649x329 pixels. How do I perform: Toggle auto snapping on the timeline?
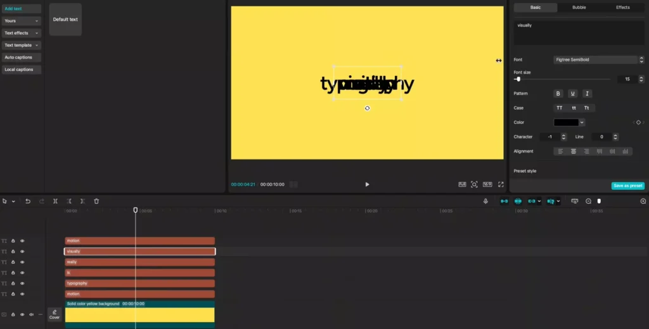coord(518,201)
